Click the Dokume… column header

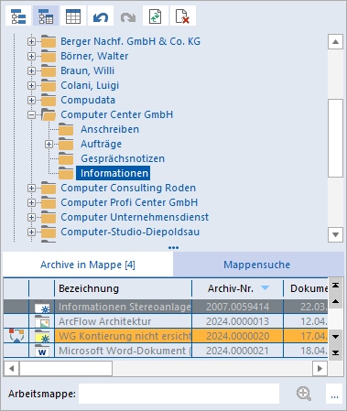306,288
